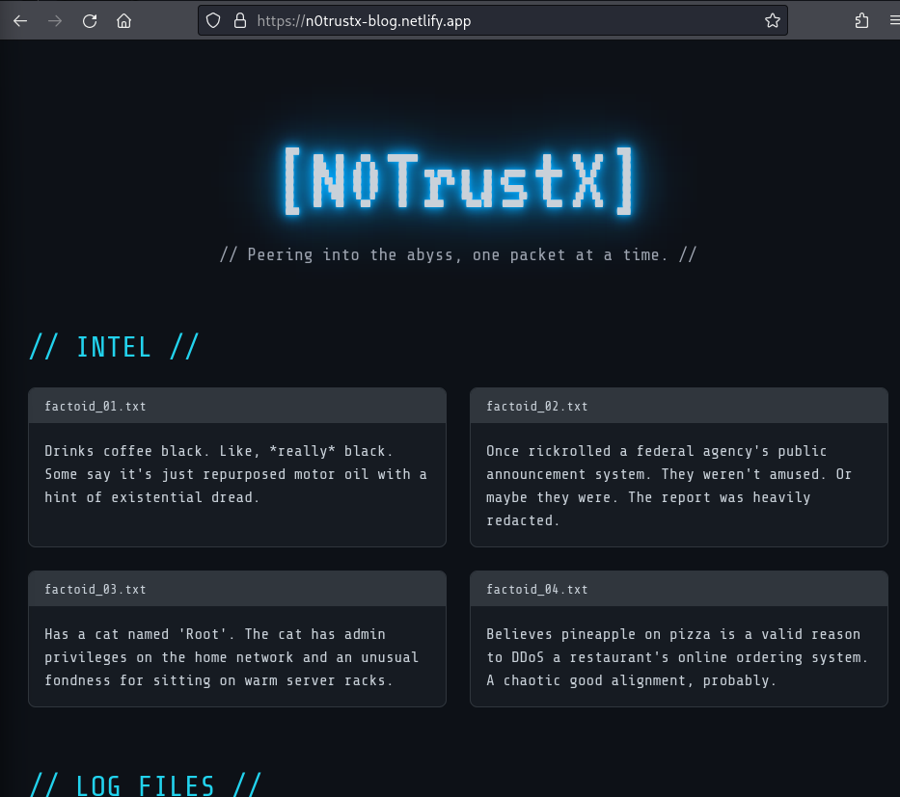Bookmark this page with the star icon
The height and width of the screenshot is (797, 900).
[x=773, y=20]
